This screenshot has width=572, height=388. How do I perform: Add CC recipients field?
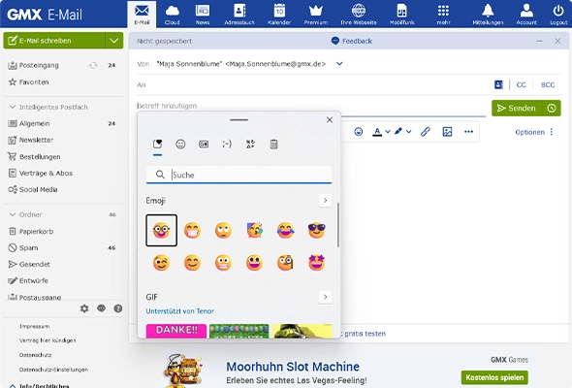click(x=521, y=84)
